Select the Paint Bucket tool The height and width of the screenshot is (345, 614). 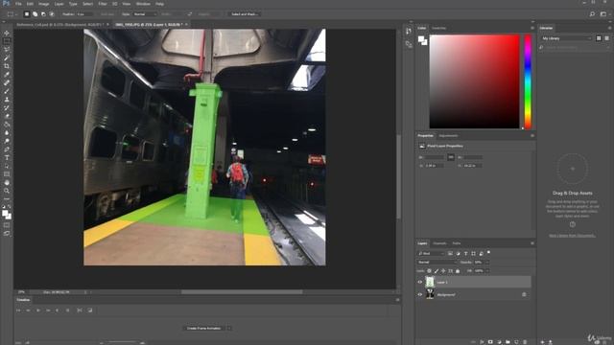pos(7,125)
